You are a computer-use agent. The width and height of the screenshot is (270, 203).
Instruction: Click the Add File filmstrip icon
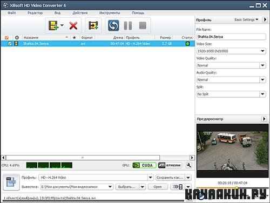[x=53, y=25]
